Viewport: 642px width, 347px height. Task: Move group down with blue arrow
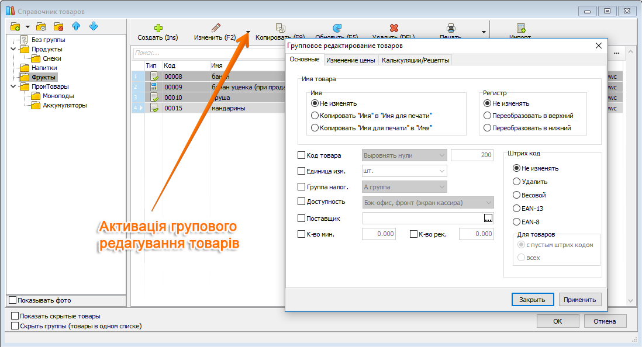94,26
